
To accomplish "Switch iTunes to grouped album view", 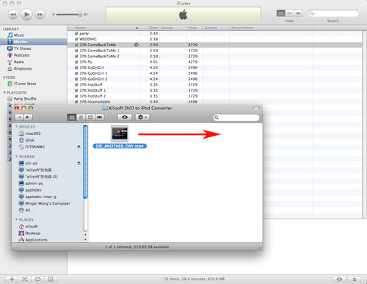I will [x=290, y=13].
